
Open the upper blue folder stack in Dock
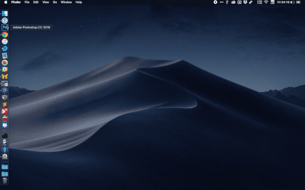(x=4, y=167)
